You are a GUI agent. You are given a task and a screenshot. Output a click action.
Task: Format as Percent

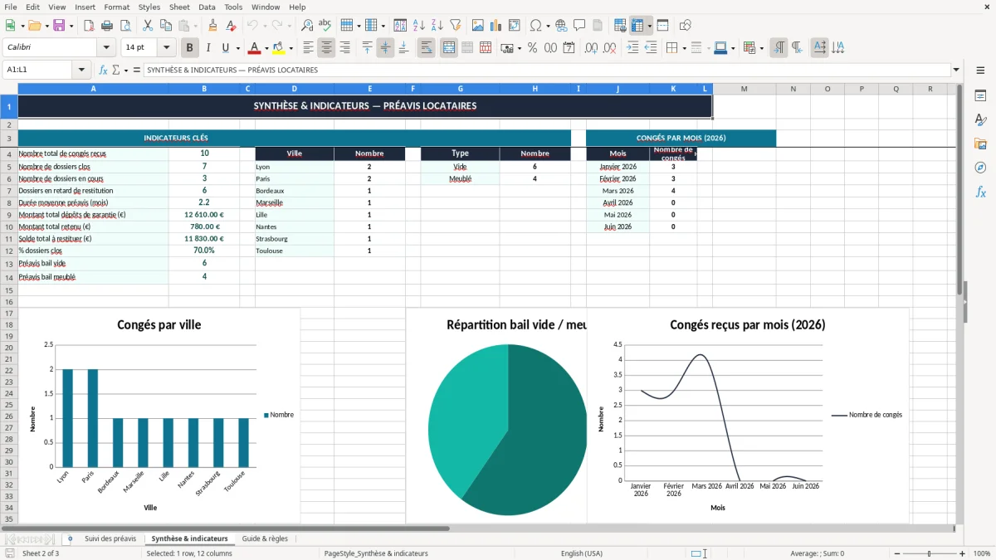click(532, 48)
